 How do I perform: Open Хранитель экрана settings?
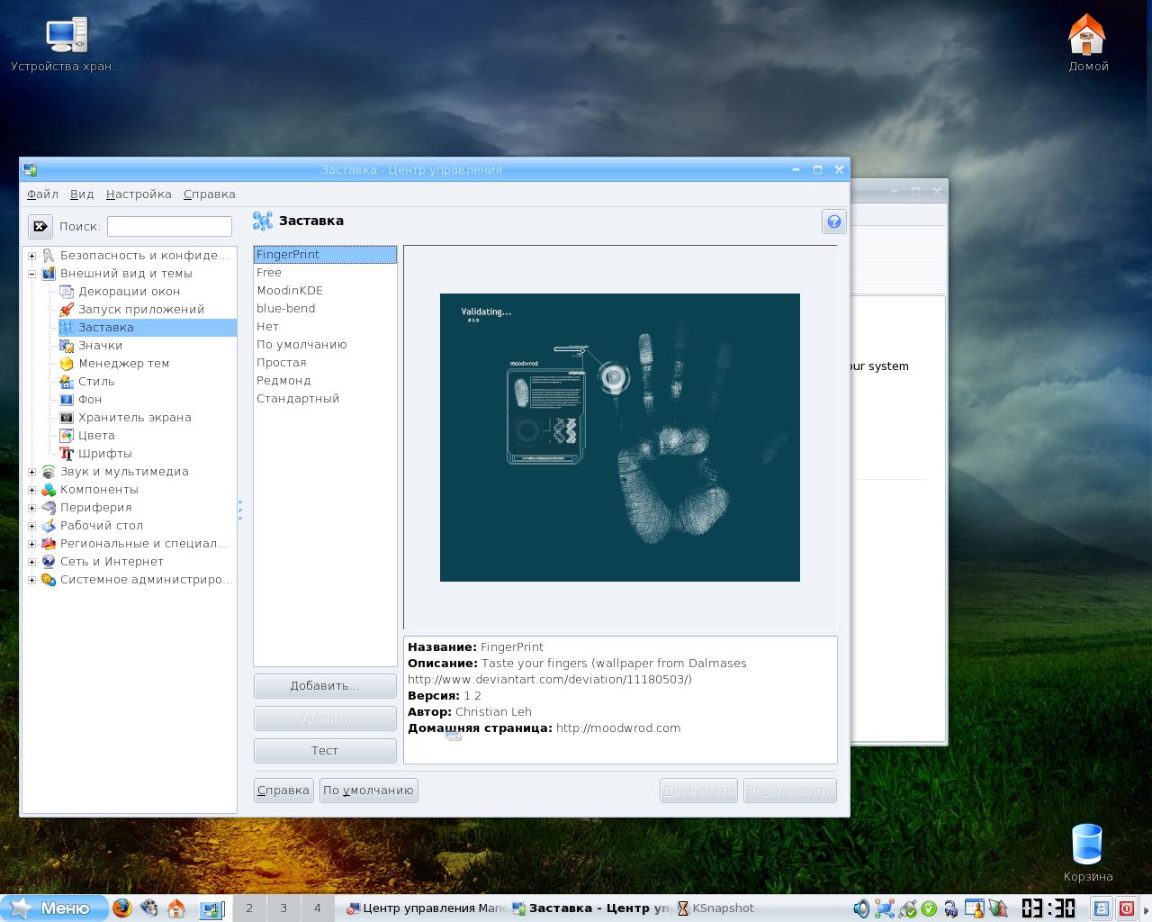pos(134,417)
